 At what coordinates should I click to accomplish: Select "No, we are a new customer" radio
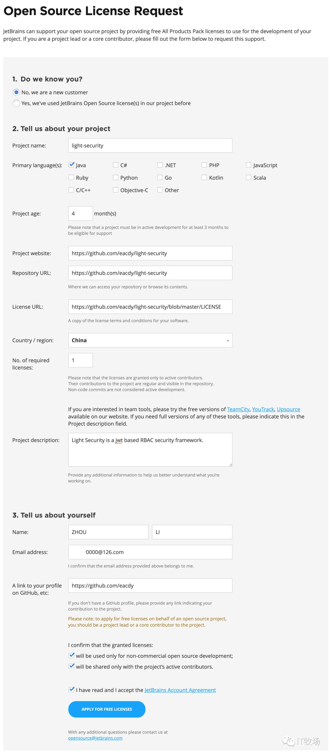pos(17,92)
